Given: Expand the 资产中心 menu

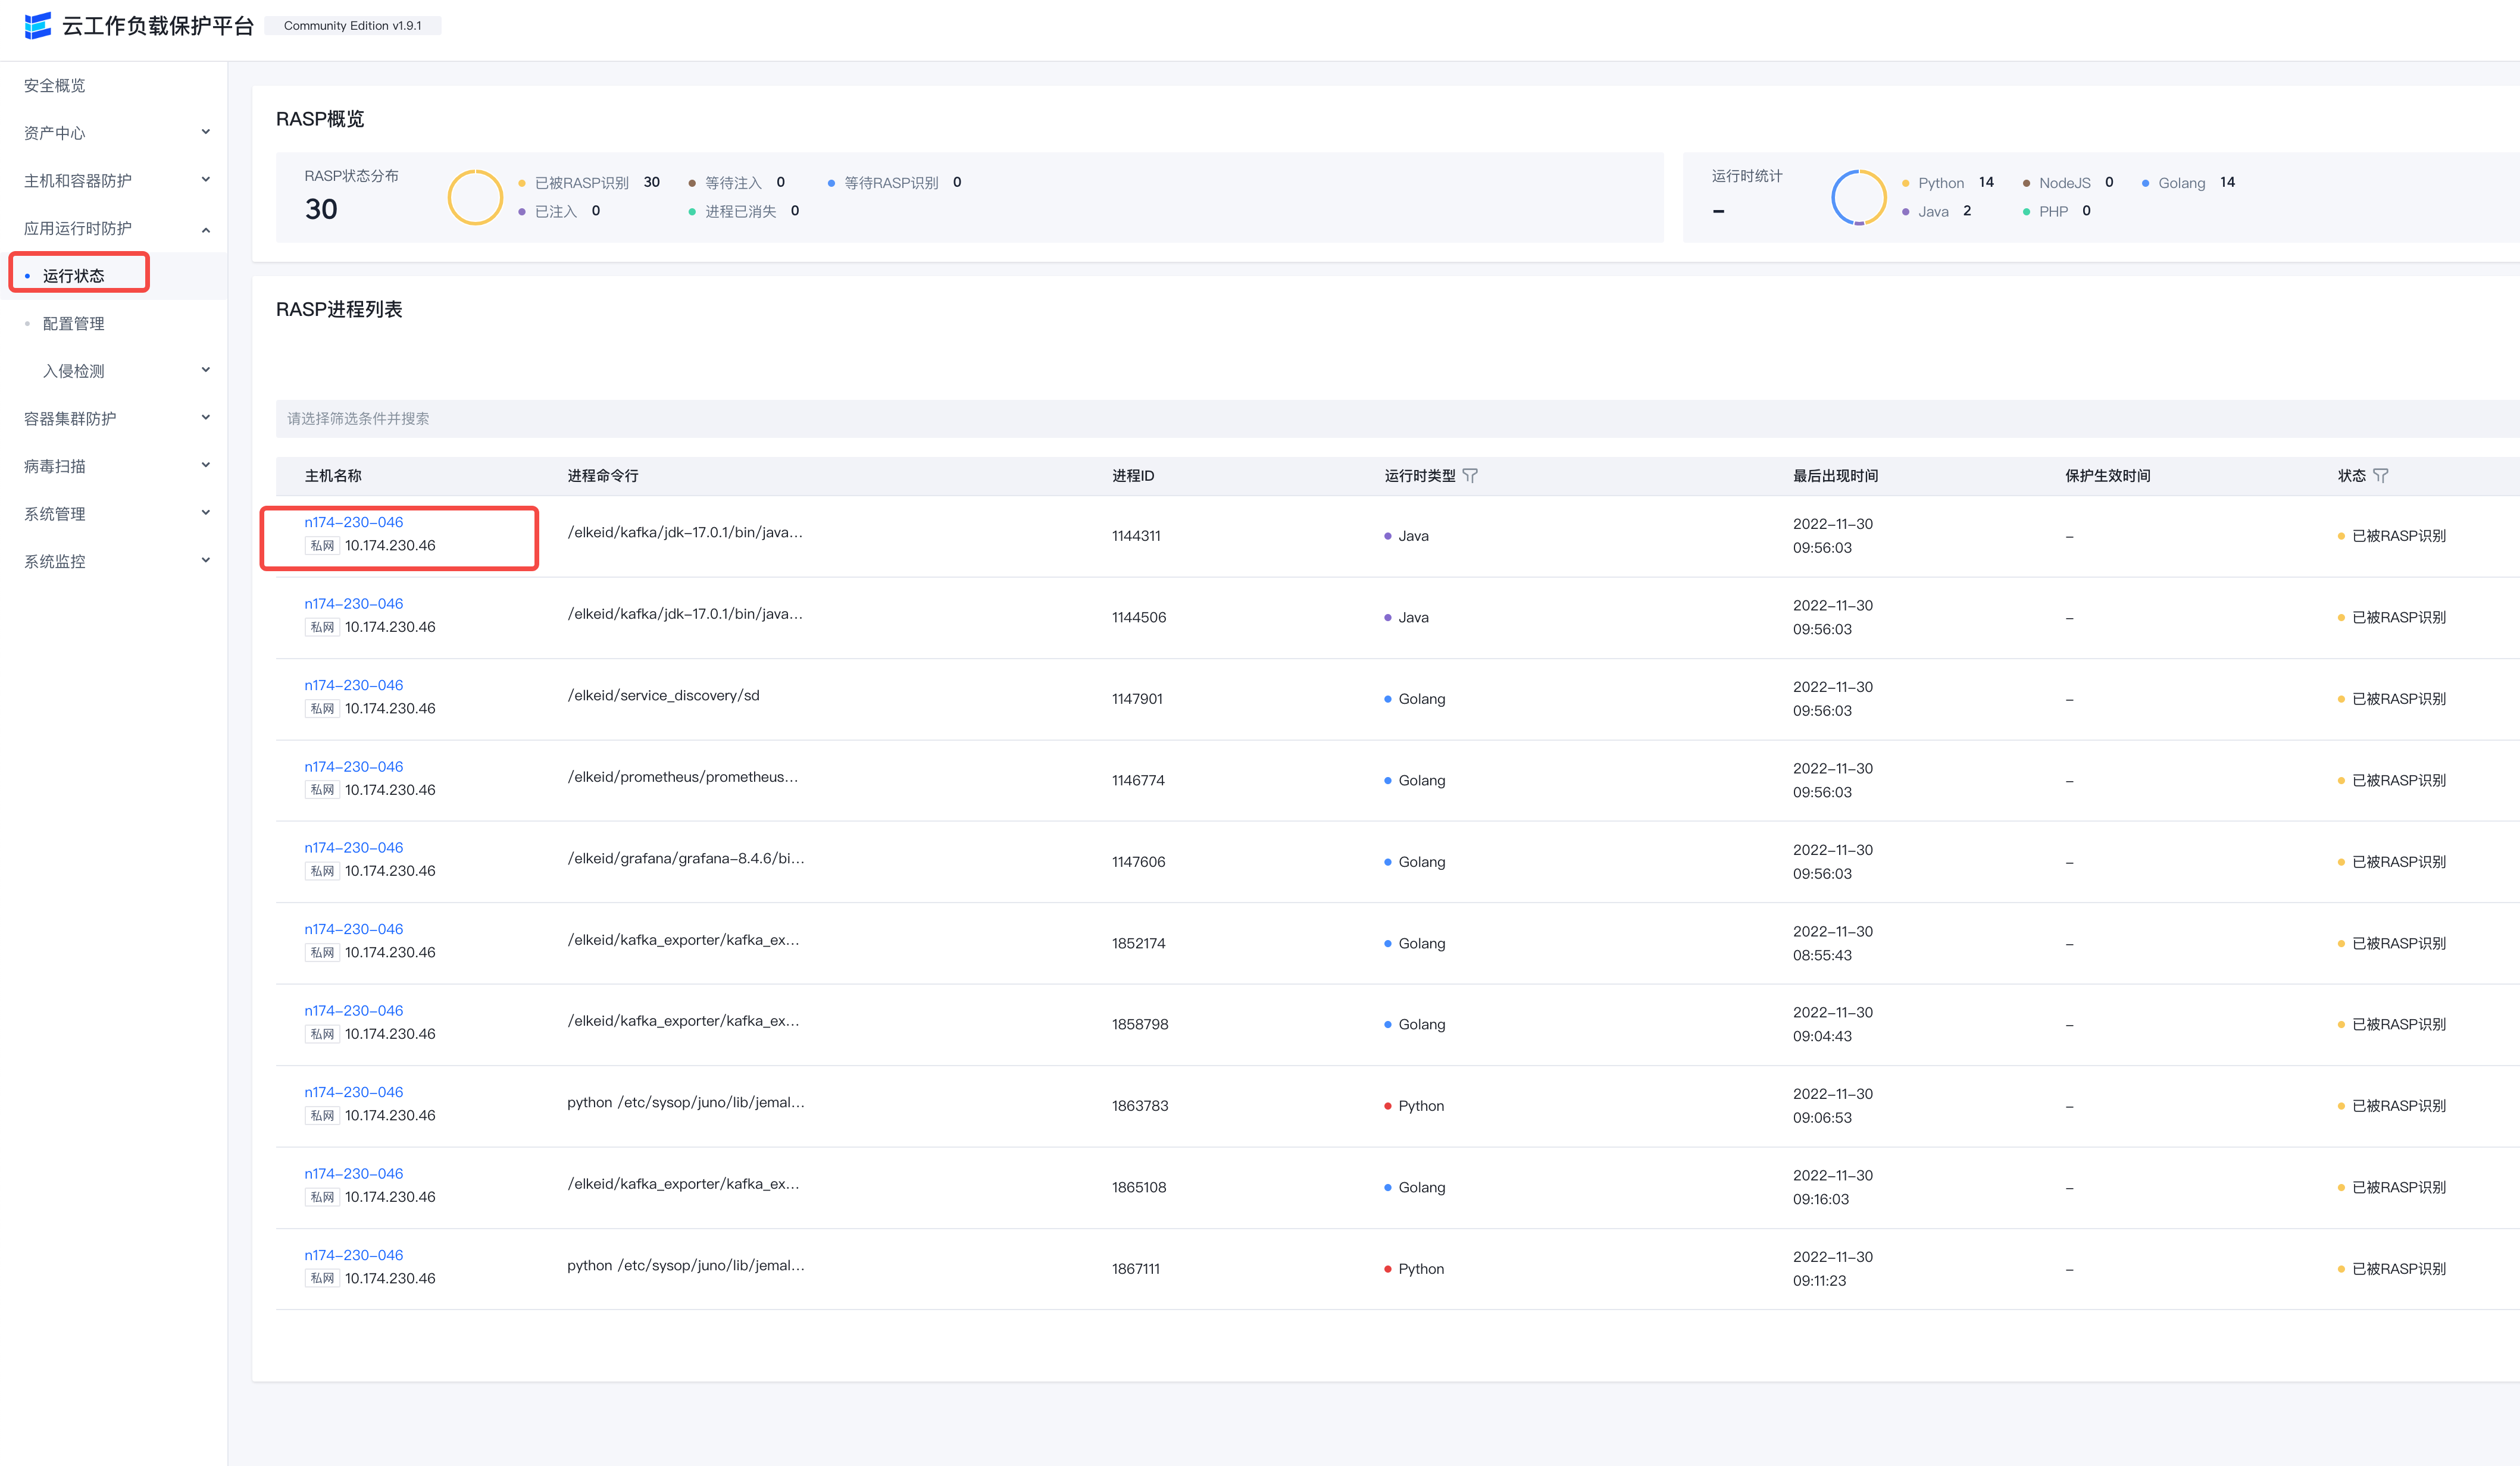Looking at the screenshot, I should [x=113, y=133].
